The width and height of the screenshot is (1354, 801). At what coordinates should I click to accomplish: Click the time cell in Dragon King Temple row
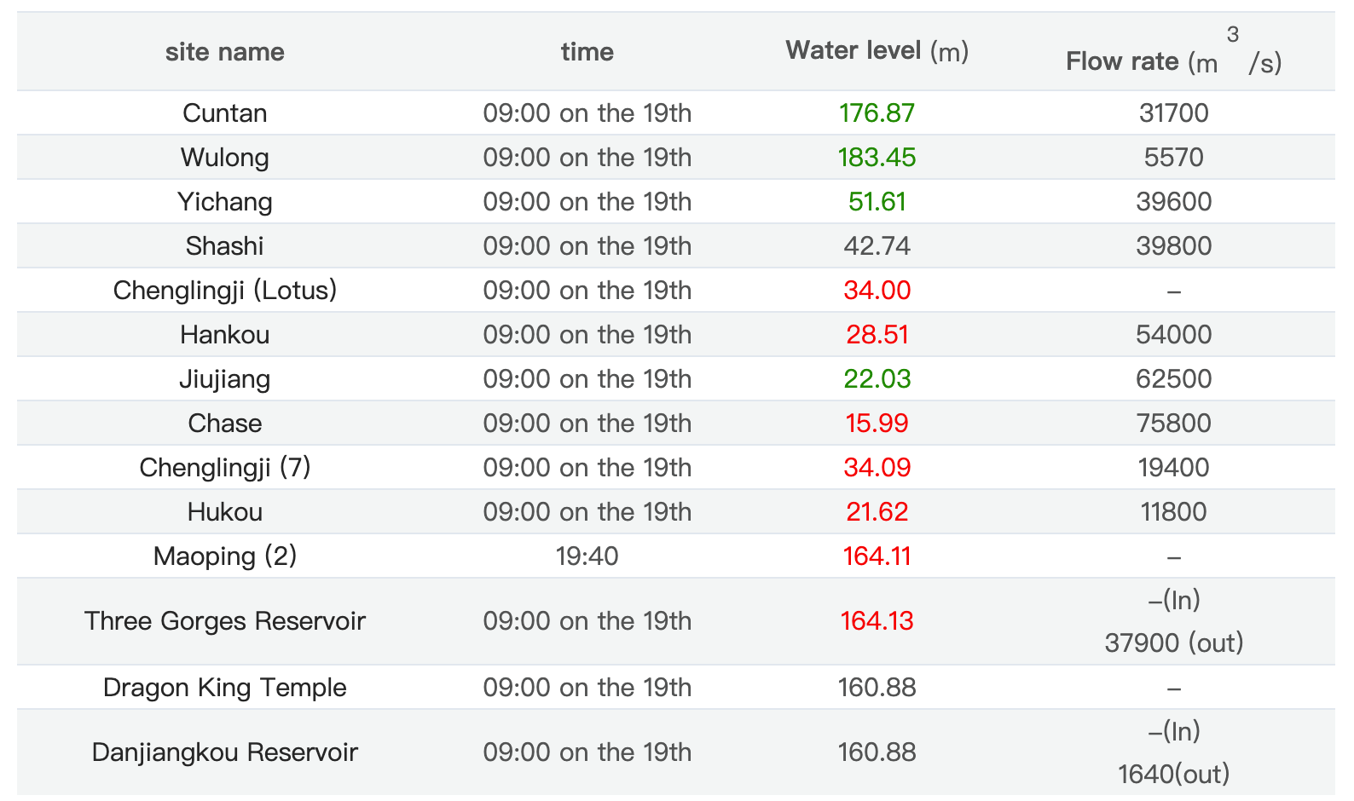[587, 688]
